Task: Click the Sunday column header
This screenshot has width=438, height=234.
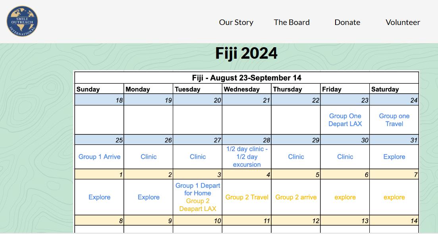Action: click(x=88, y=89)
